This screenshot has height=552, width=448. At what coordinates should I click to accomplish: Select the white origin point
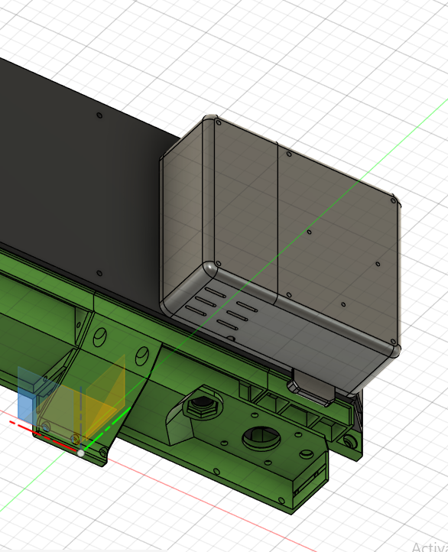click(80, 453)
